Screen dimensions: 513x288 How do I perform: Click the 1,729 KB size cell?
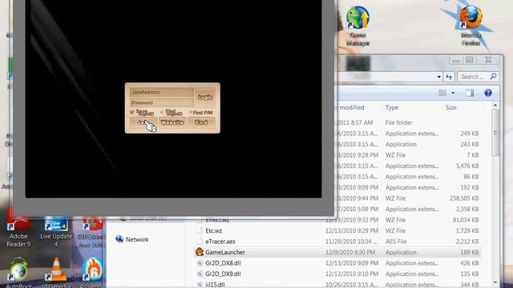coord(467,230)
